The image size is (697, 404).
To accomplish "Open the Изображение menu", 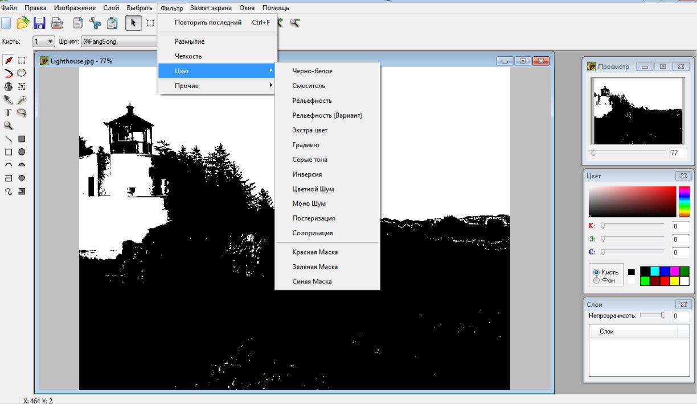I will 75,8.
